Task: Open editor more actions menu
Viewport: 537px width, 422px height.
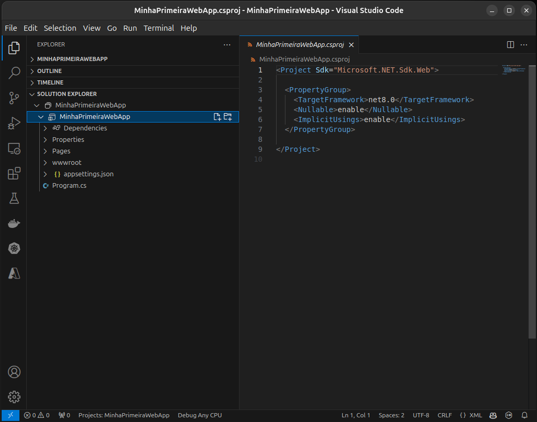Action: point(524,45)
